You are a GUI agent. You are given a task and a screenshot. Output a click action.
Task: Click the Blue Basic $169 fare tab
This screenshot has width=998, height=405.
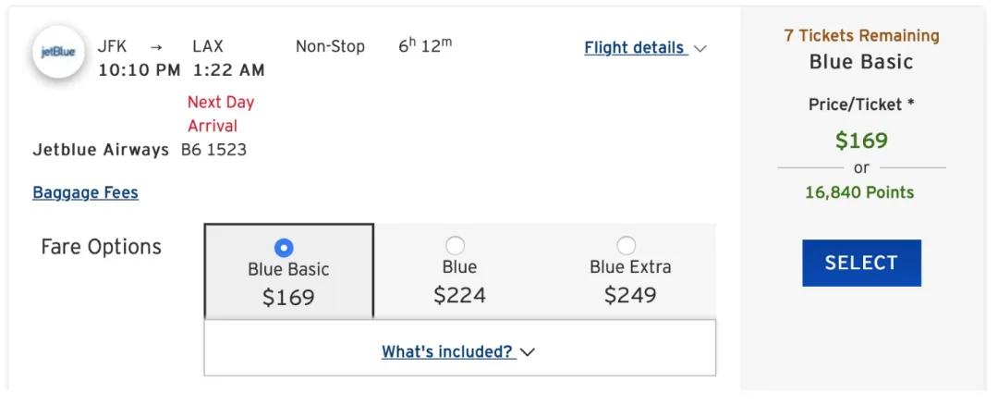tap(288, 271)
